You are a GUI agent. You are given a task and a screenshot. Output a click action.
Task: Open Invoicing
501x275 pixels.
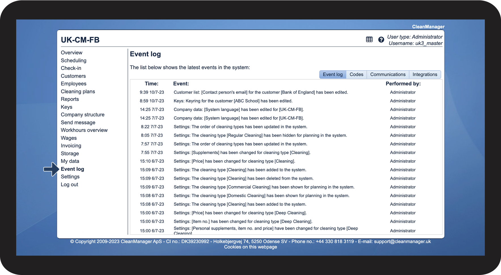(71, 146)
